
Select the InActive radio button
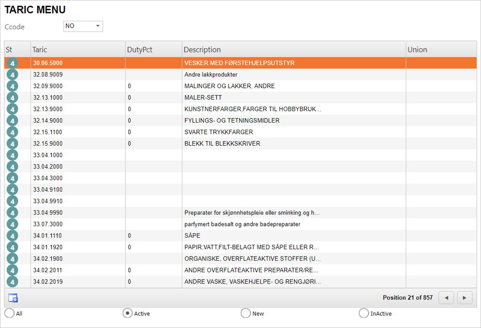click(364, 313)
